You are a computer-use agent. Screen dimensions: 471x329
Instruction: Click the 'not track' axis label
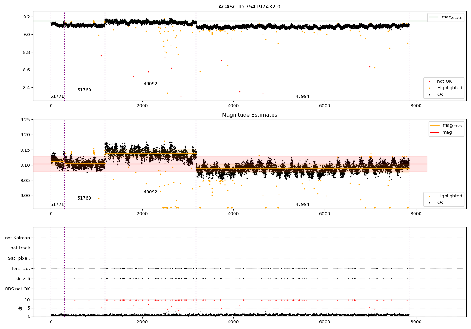tap(20, 248)
